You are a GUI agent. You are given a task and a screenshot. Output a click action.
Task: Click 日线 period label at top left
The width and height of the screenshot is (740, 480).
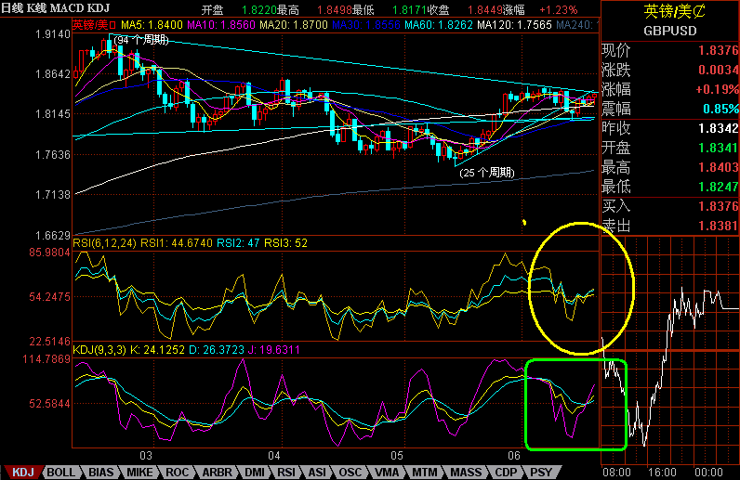14,7
